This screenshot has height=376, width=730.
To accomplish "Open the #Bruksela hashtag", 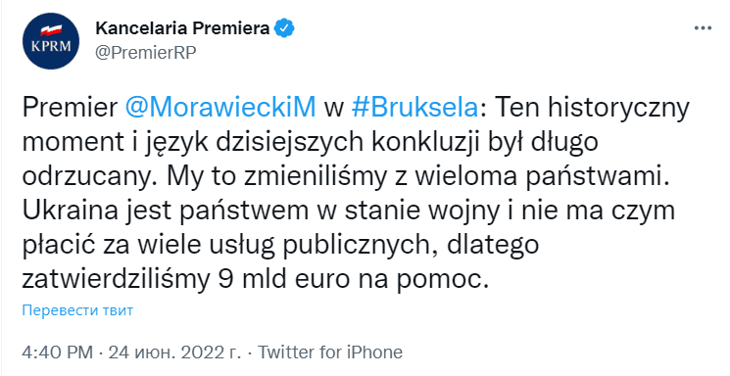I will pos(414,109).
